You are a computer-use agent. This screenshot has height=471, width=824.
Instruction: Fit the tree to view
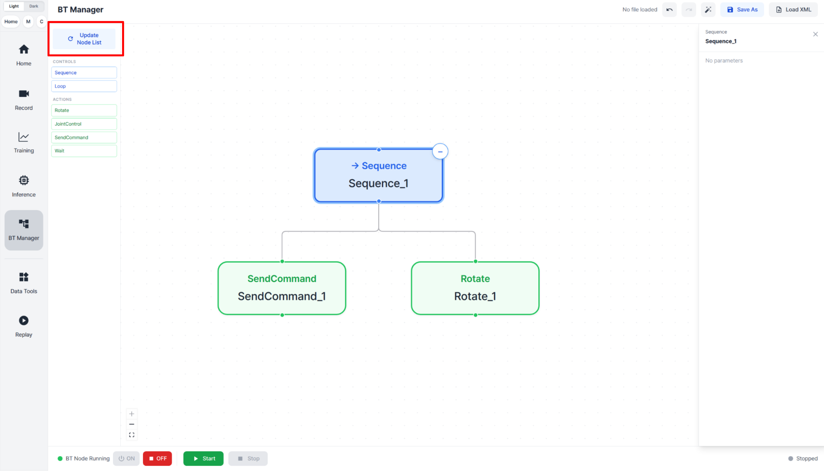132,435
